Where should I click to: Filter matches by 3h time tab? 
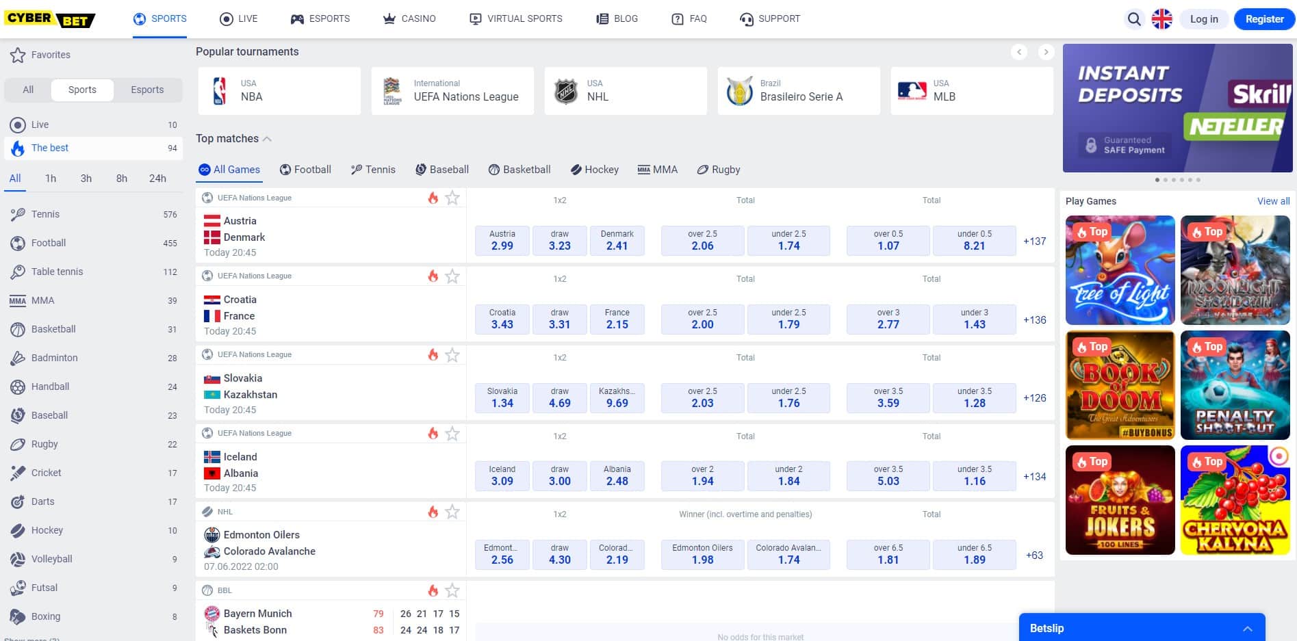[86, 179]
